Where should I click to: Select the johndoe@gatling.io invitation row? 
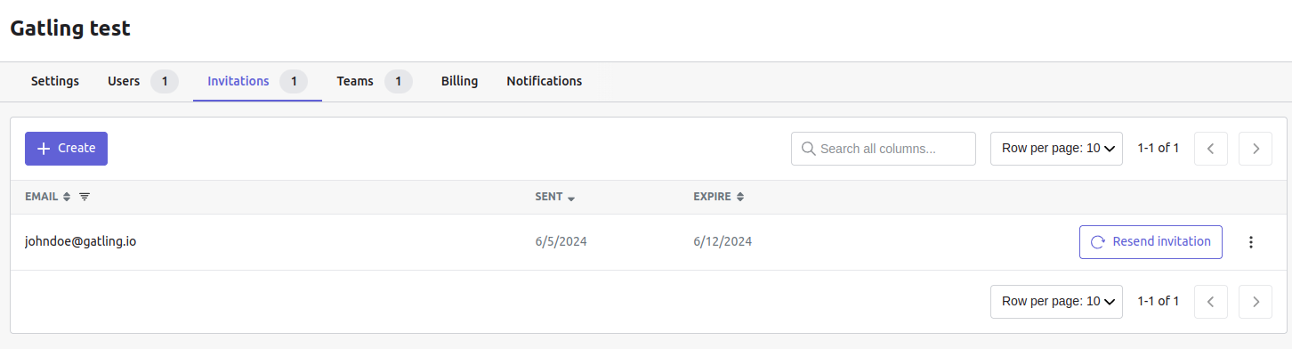click(649, 242)
